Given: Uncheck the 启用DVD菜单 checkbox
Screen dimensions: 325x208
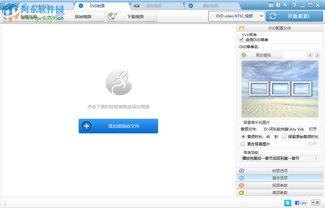Looking at the screenshot, I should pos(241,40).
